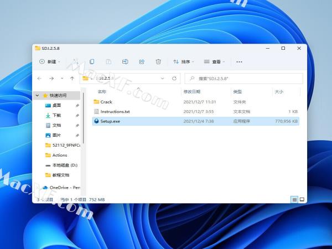The width and height of the screenshot is (332, 249).
Task: Click the pin icon next to Pictures (图片)
Action: pyautogui.click(x=77, y=136)
